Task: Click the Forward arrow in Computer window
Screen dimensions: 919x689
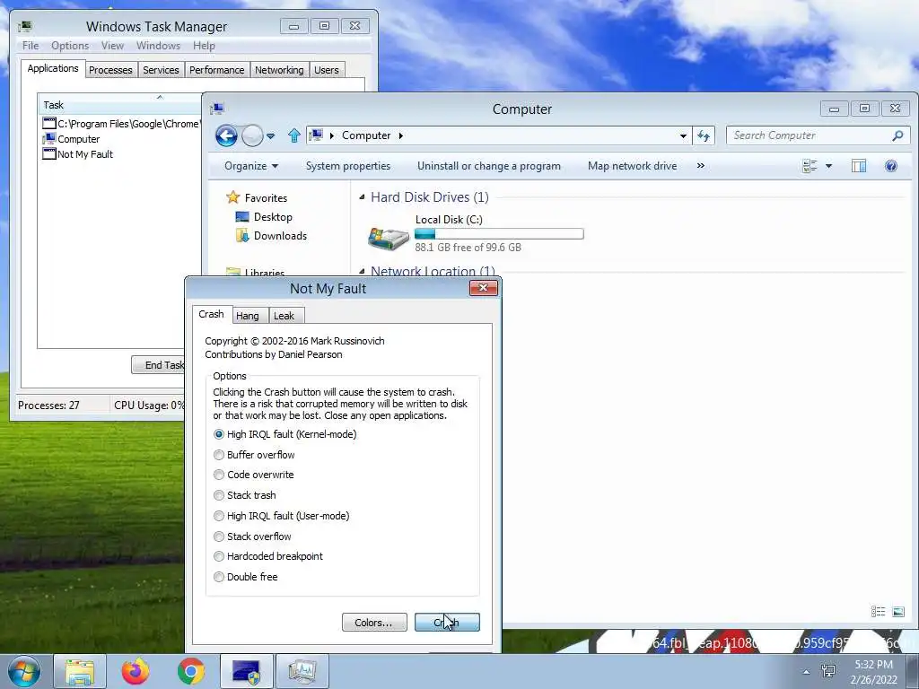Action: click(252, 136)
